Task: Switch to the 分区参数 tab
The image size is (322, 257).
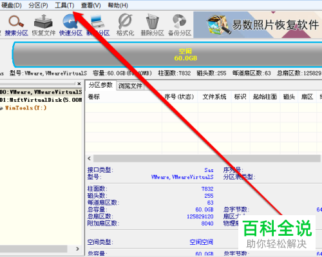Action: (100, 85)
